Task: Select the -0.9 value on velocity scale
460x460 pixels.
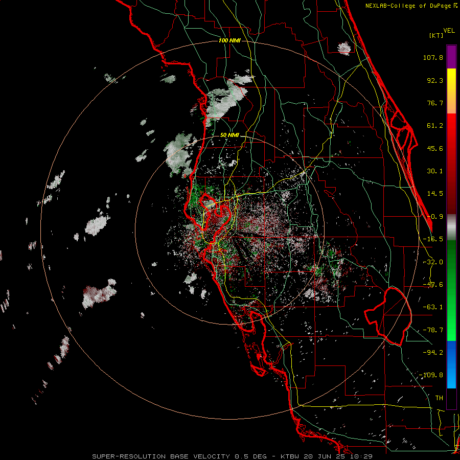Action: (x=435, y=217)
